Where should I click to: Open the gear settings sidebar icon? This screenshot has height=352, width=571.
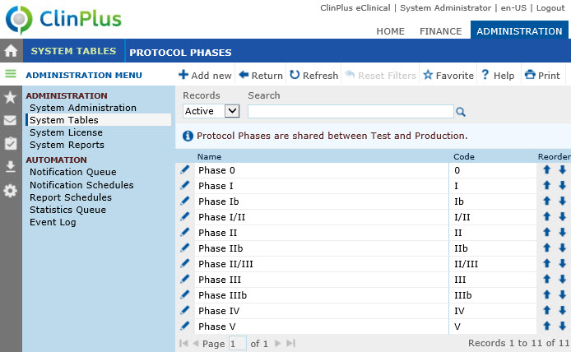11,191
